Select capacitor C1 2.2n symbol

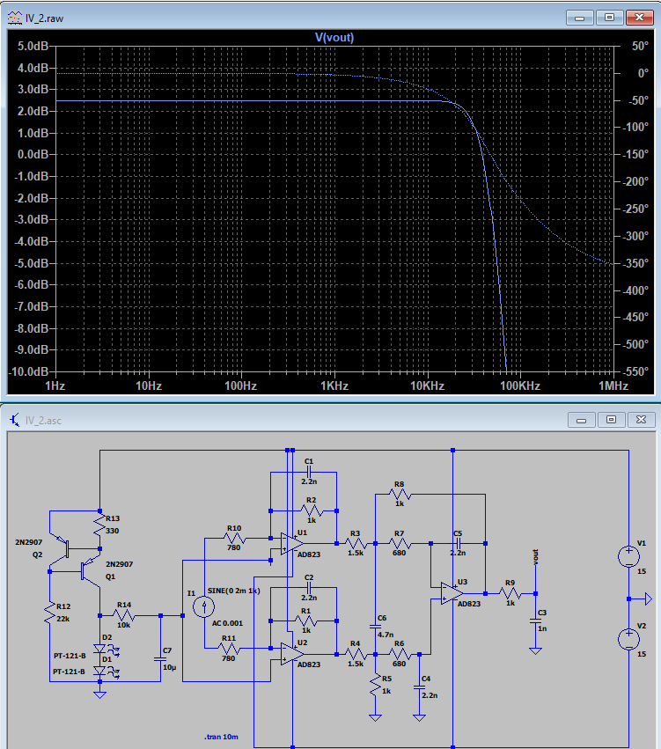coord(309,472)
